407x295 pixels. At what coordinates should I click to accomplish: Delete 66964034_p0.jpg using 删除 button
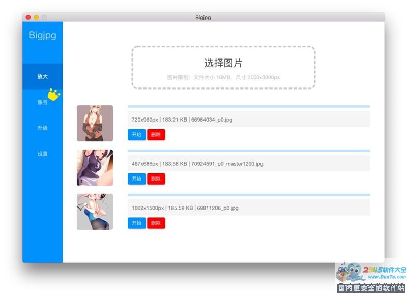(x=156, y=135)
